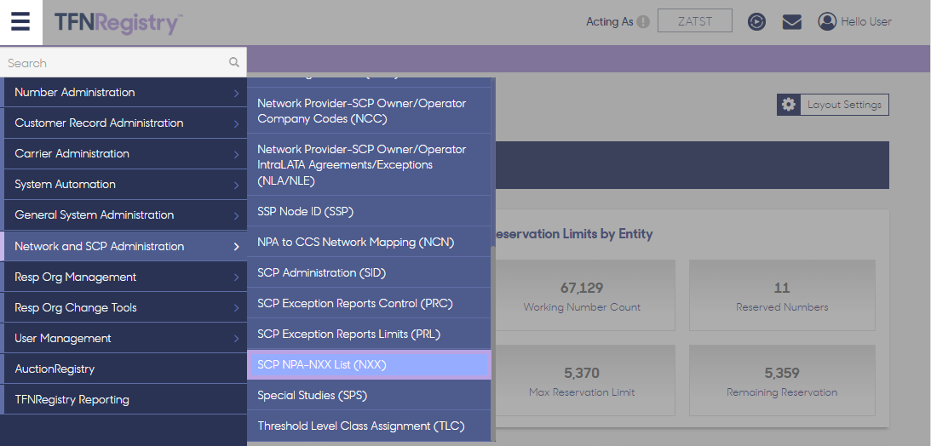This screenshot has height=446, width=931.
Task: Click the 11 Reserved Numbers card
Action: [782, 295]
